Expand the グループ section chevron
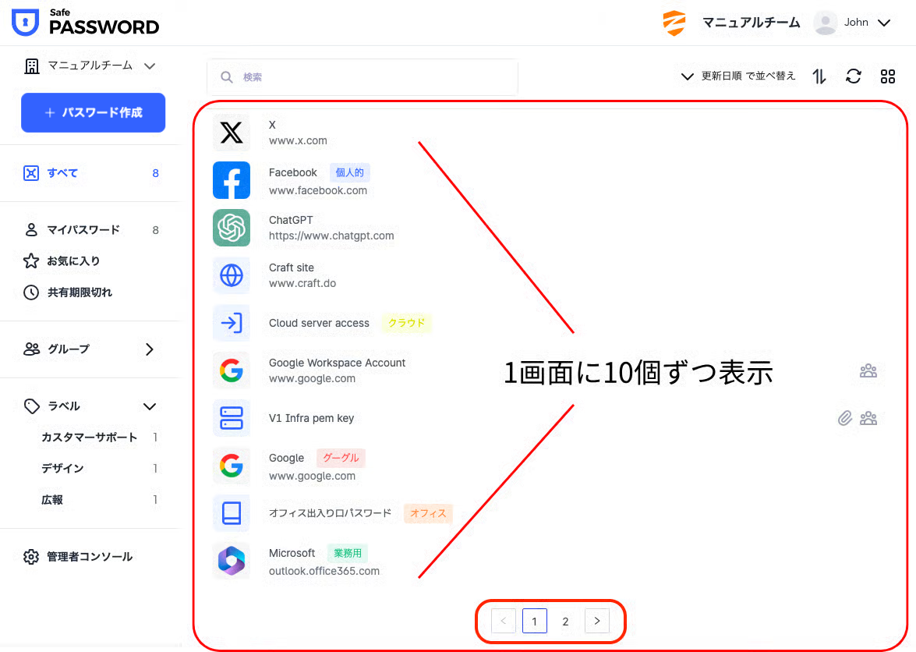Image resolution: width=916 pixels, height=652 pixels. 150,349
